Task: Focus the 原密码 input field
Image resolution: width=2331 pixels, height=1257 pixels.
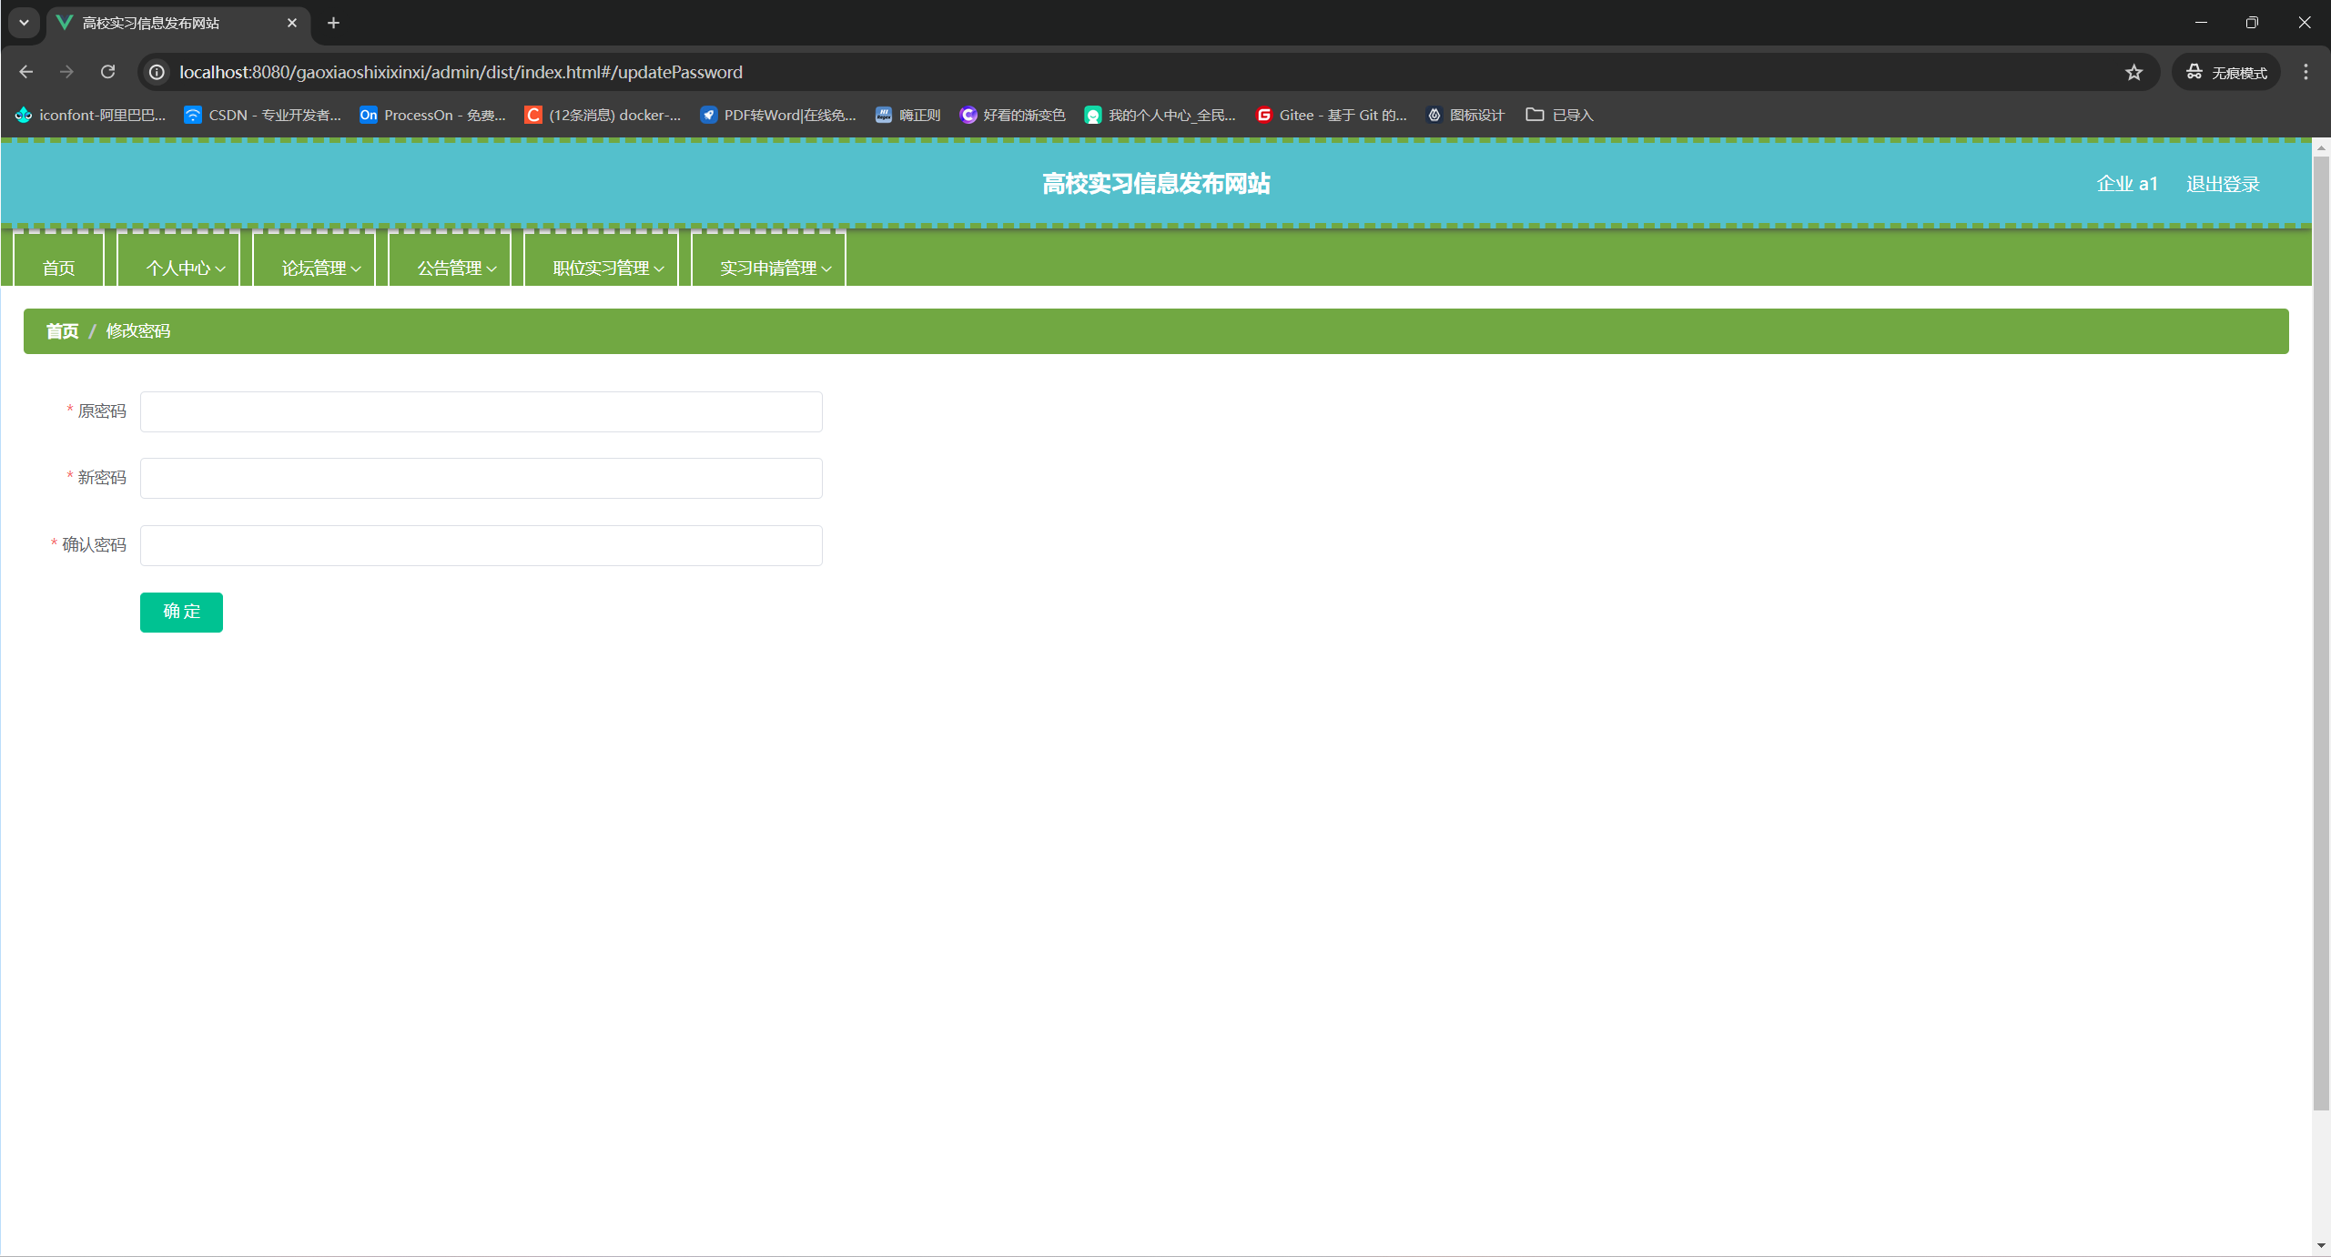Action: click(x=481, y=411)
